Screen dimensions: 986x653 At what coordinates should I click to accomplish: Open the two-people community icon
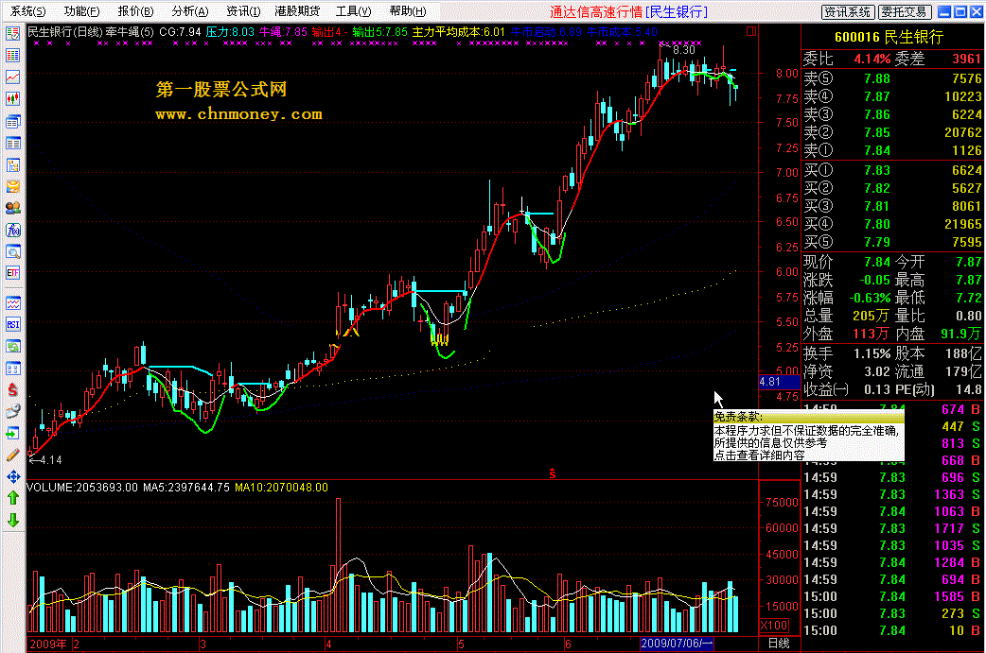pyautogui.click(x=12, y=208)
